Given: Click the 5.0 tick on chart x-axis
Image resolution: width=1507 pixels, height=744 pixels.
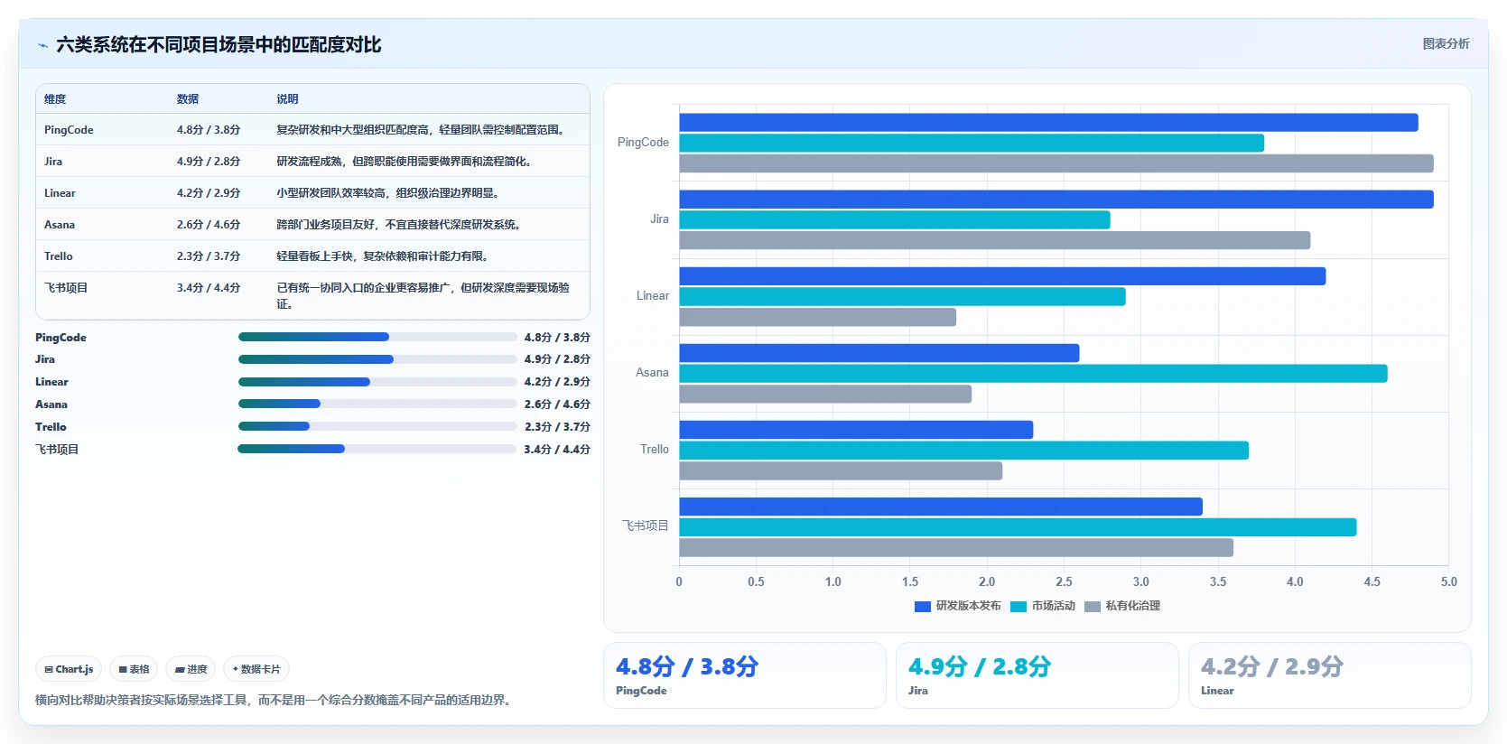Looking at the screenshot, I should [x=1448, y=582].
